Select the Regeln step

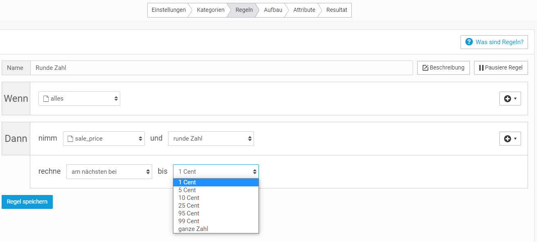(244, 10)
